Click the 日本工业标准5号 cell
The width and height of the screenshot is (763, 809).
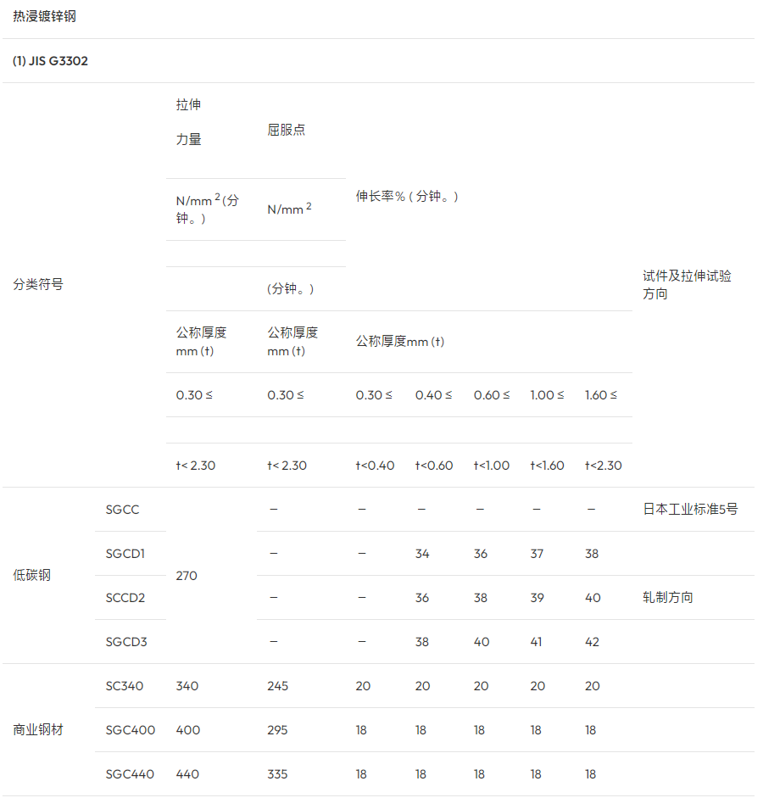point(690,510)
